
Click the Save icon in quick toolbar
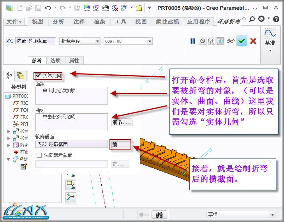click(38, 8)
